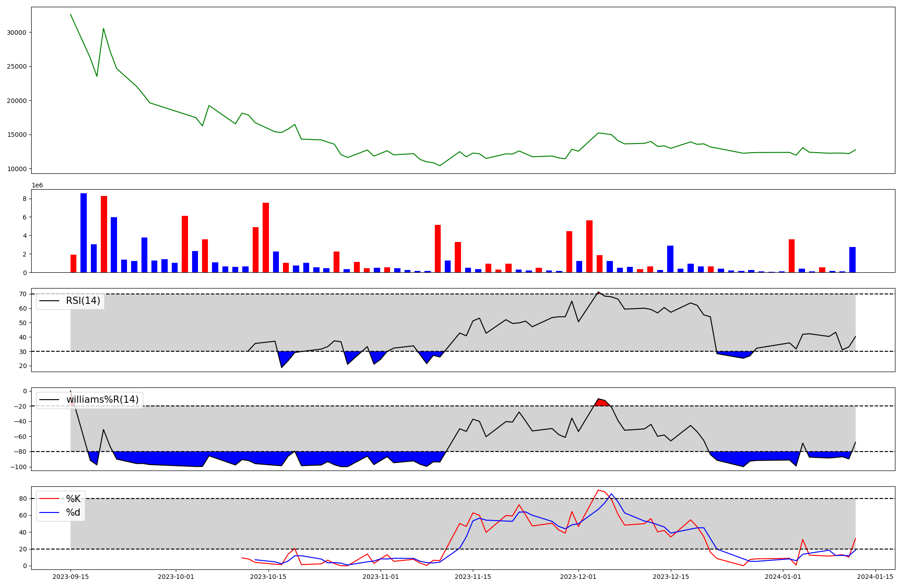
Task: Click the tallest blue volume bar
Action: point(84,233)
